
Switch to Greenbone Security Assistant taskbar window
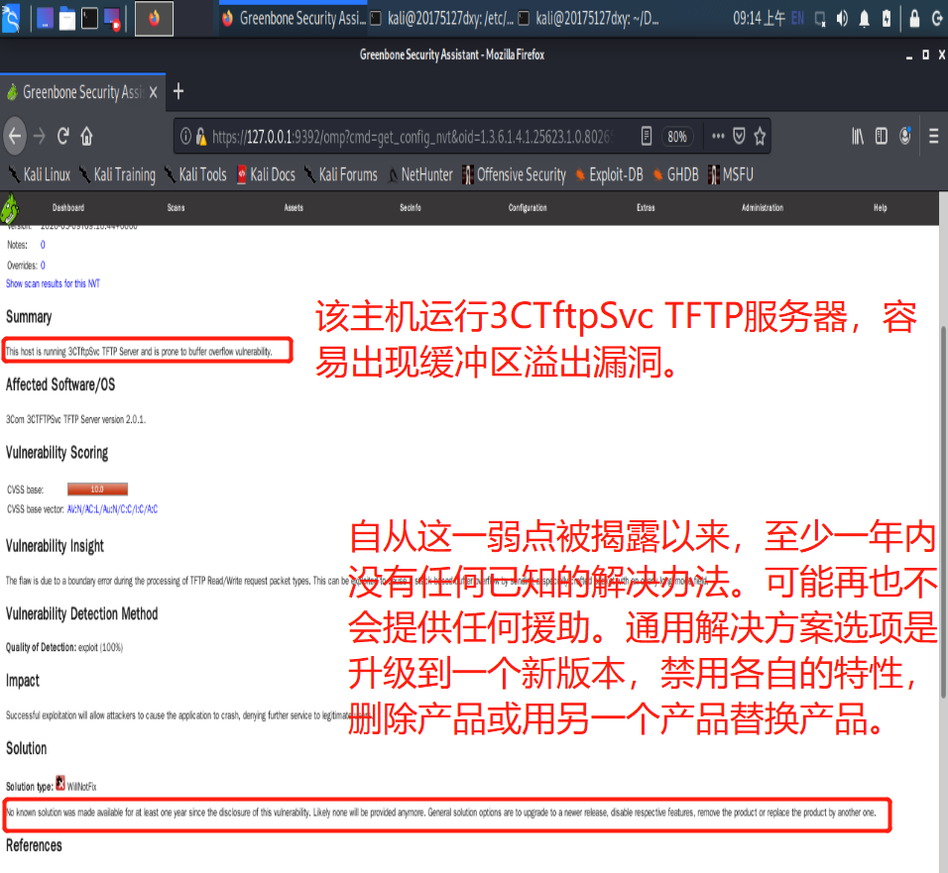(294, 19)
